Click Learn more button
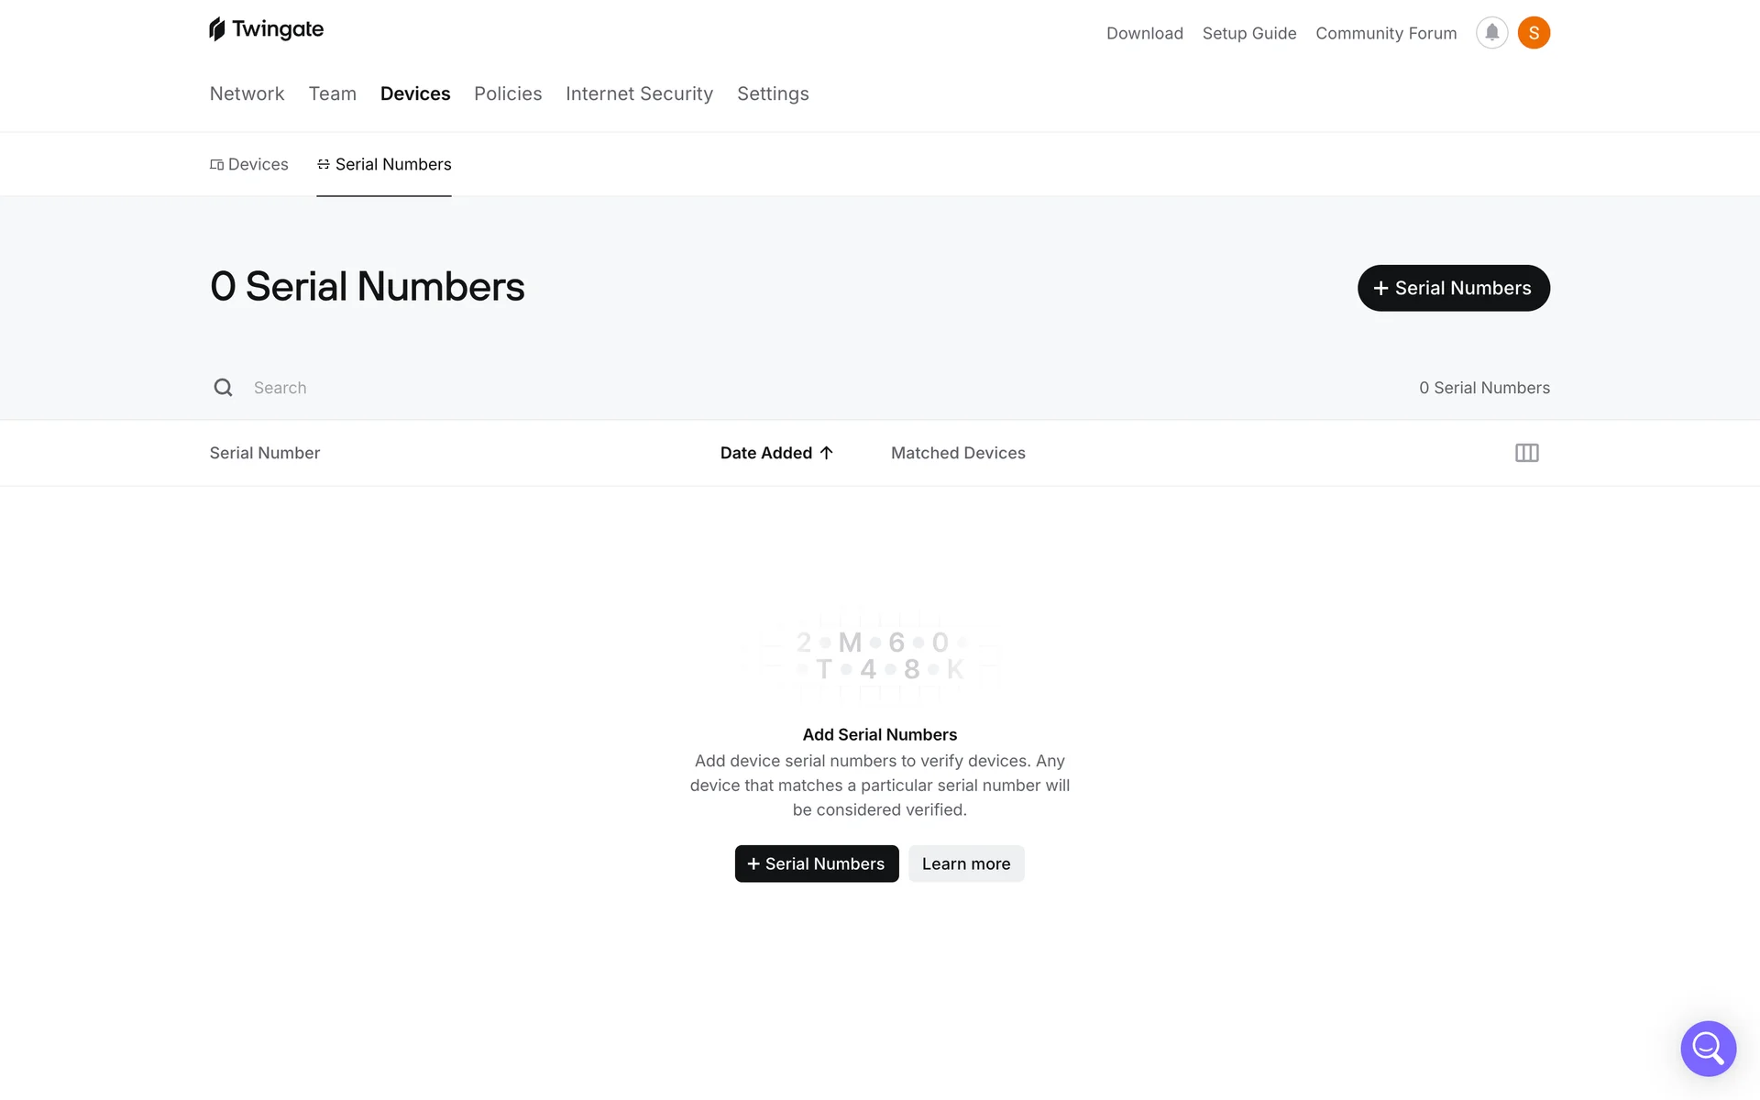The image size is (1760, 1100). (x=966, y=863)
